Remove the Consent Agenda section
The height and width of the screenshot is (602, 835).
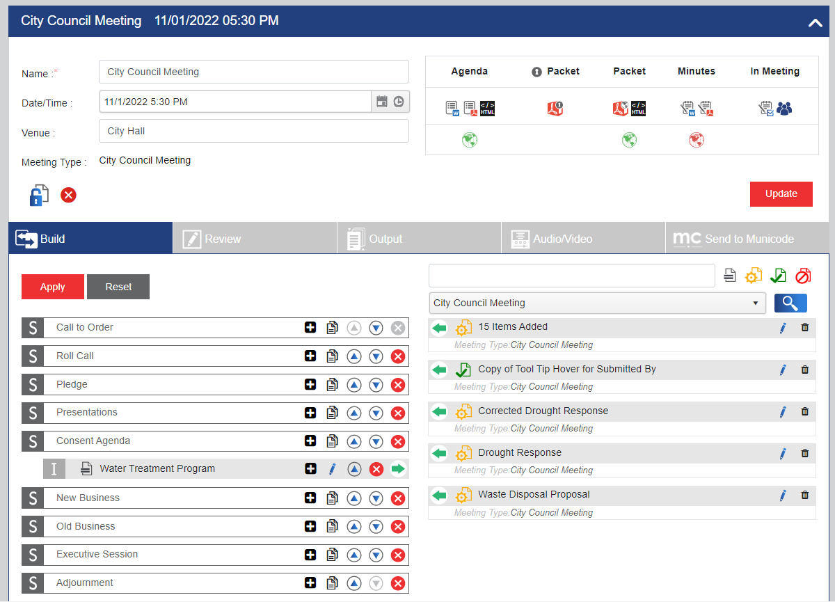(398, 441)
